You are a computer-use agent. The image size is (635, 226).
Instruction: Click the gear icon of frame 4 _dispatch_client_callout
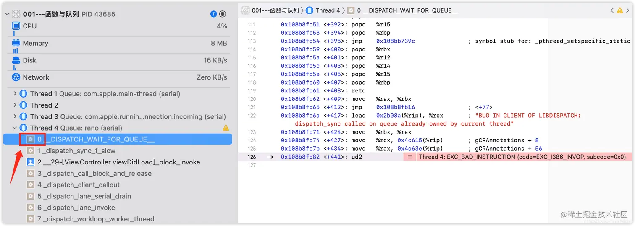pyautogui.click(x=31, y=185)
